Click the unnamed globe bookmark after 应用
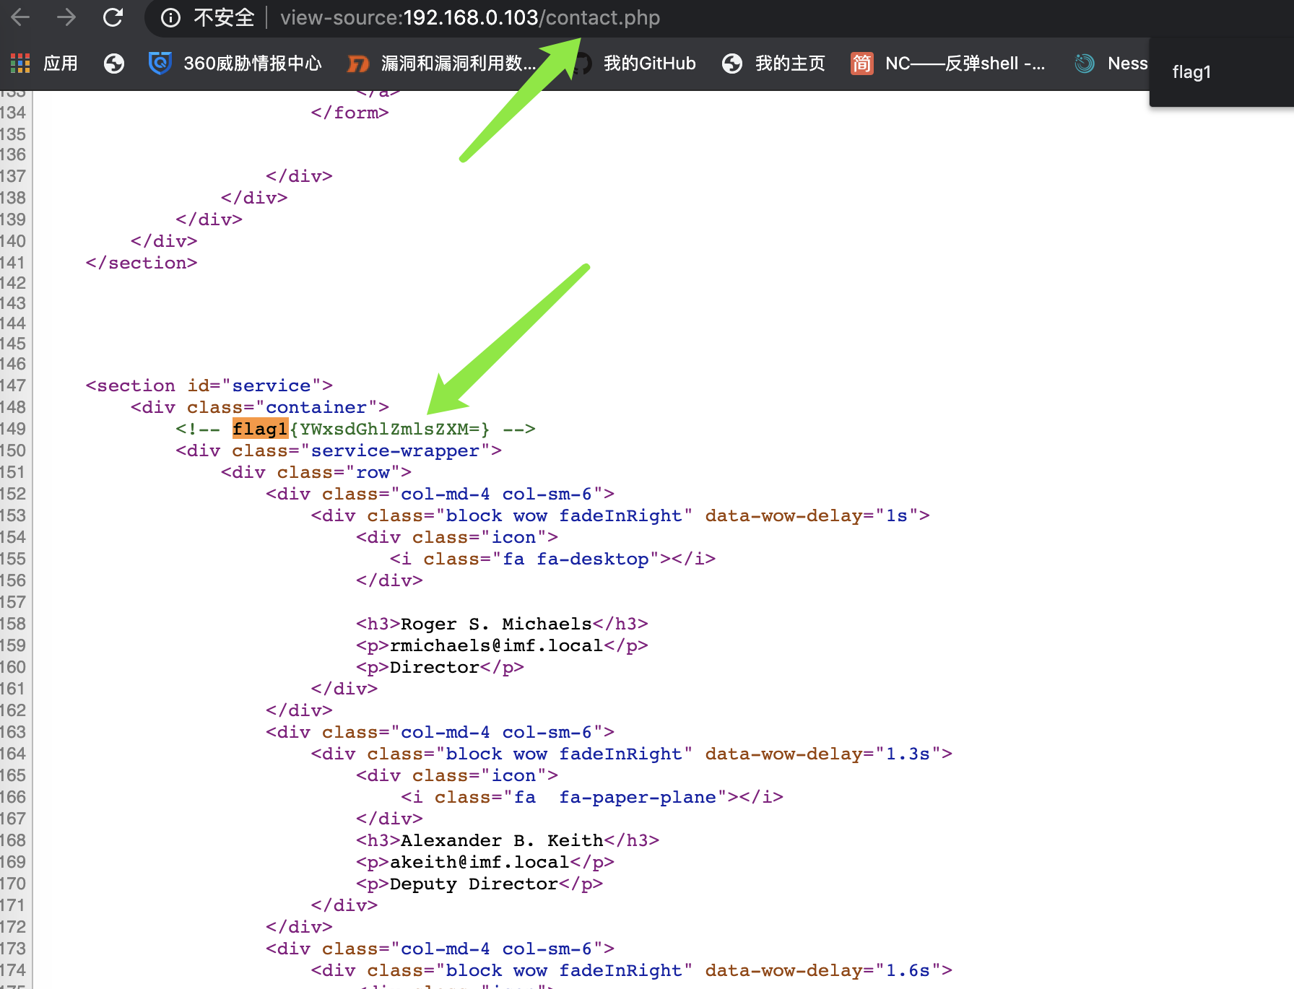Image resolution: width=1294 pixels, height=989 pixels. pos(114,64)
